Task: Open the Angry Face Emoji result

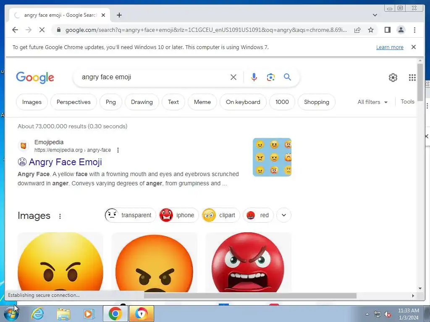Action: coord(60,162)
